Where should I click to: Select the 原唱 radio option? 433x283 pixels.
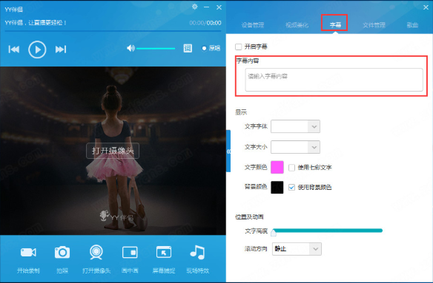(204, 48)
